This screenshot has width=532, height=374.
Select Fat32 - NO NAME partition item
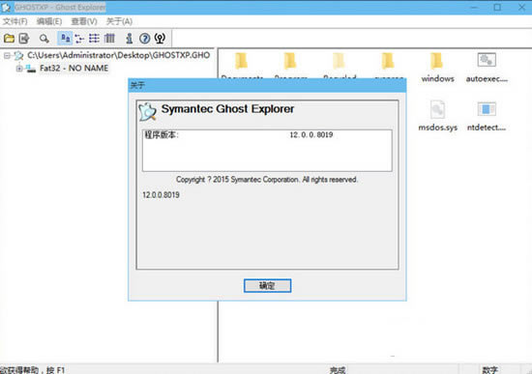click(74, 69)
